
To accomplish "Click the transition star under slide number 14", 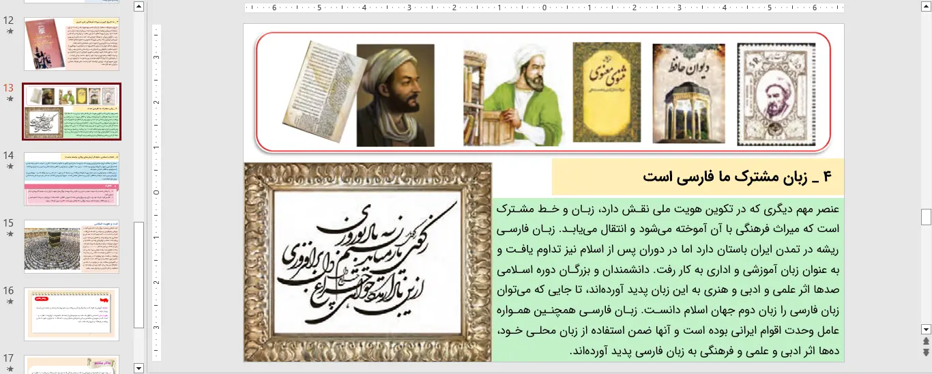I will 10,167.
